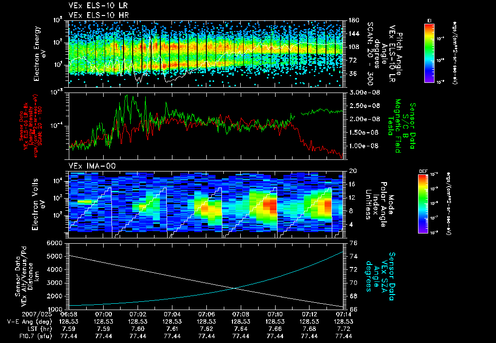Image resolution: width=496 pixels, height=343 pixels.
Task: Click the "Polar Angle Index" axis label
Action: [x=379, y=204]
